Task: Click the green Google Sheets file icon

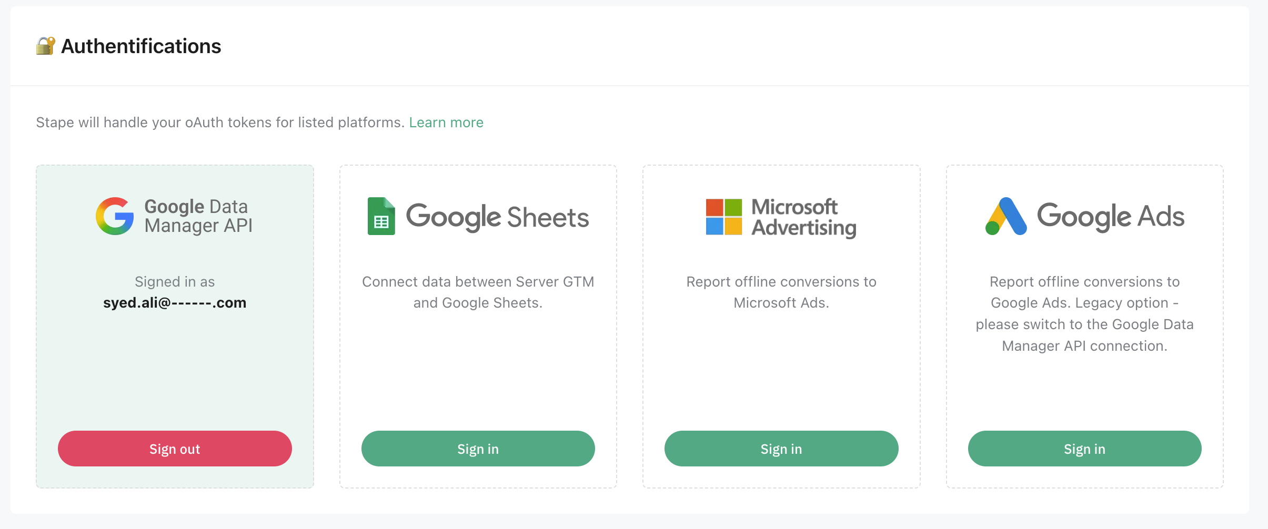Action: pos(381,216)
